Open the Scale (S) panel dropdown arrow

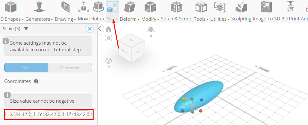(26, 29)
